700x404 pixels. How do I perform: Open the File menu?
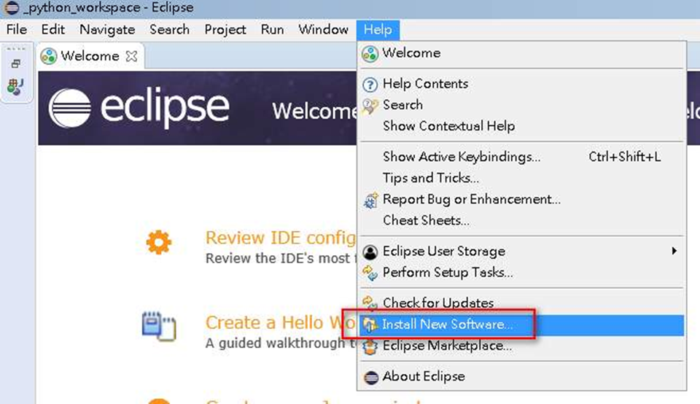pos(17,29)
